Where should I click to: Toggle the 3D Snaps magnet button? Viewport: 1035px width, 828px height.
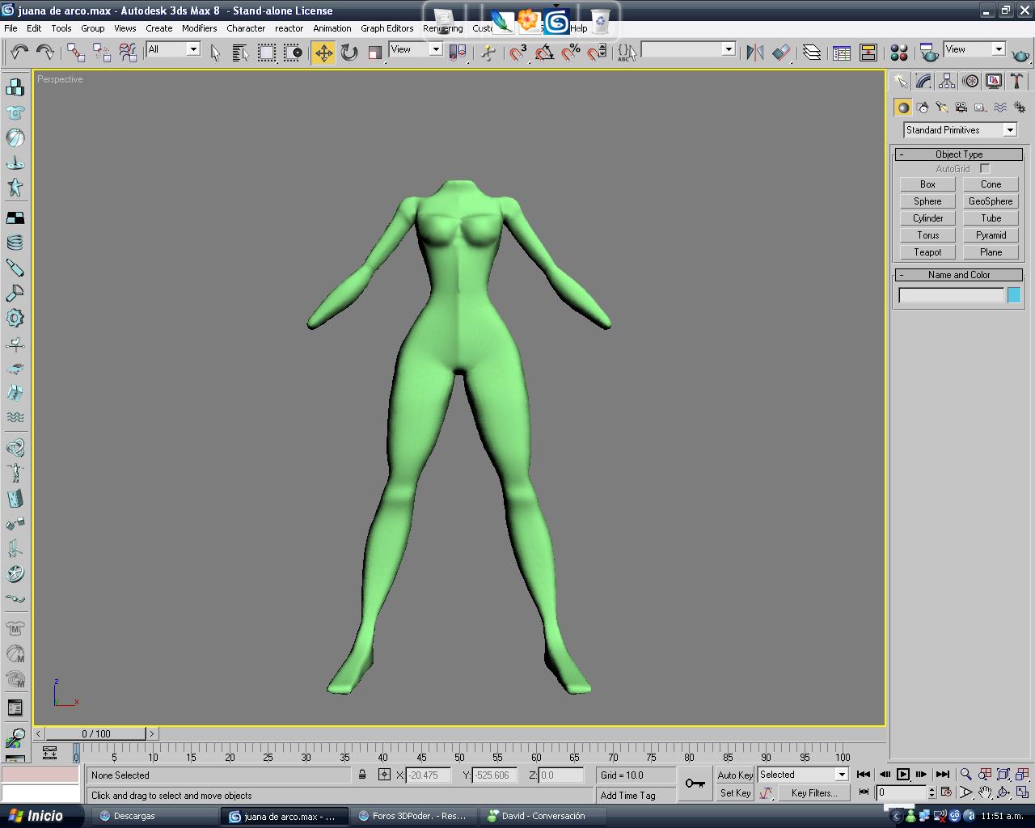(518, 53)
